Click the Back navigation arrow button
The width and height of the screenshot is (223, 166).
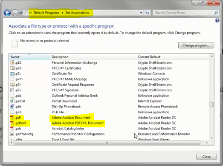[x=7, y=13]
